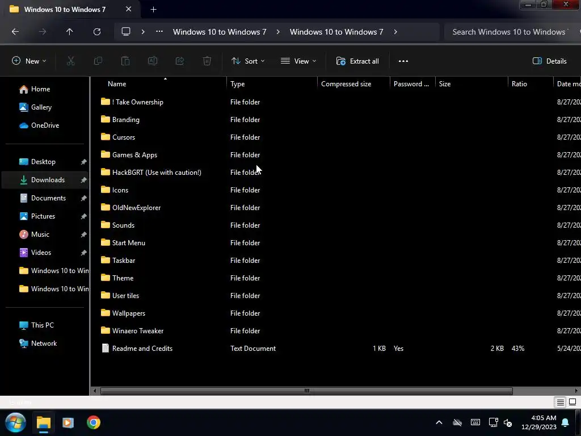Open the View dropdown
Viewport: 581px width, 436px height.
[298, 61]
